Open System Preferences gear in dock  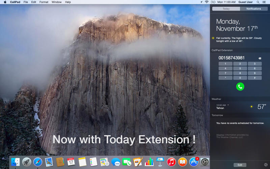click(x=205, y=162)
